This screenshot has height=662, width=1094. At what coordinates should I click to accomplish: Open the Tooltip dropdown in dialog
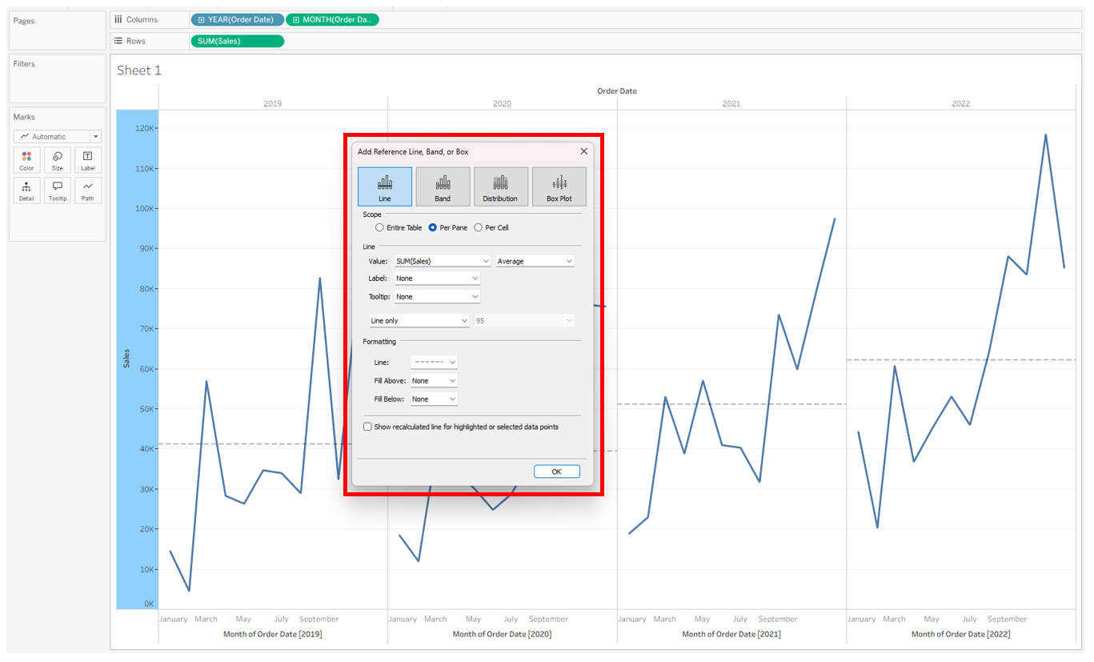(437, 297)
